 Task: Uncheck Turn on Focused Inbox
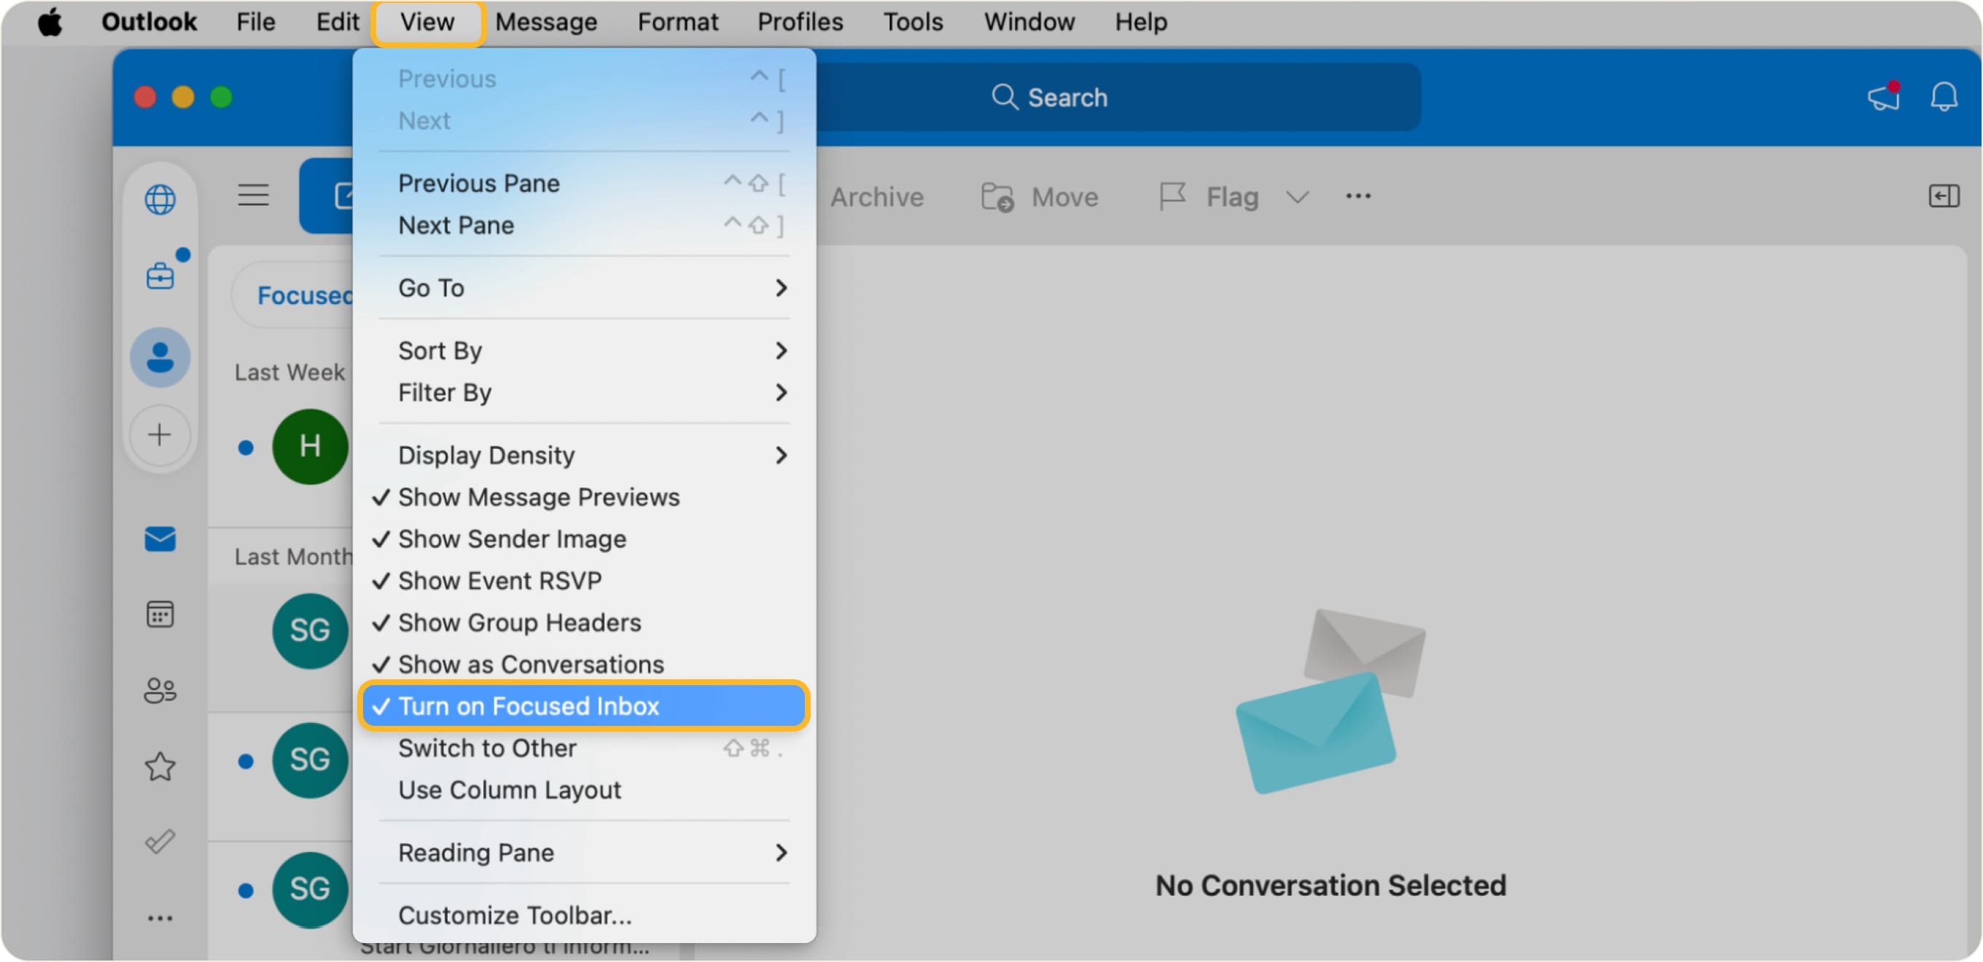[x=583, y=705]
